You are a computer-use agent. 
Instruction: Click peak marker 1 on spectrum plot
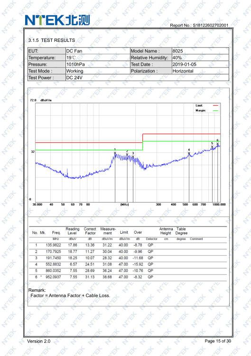pos(115,153)
